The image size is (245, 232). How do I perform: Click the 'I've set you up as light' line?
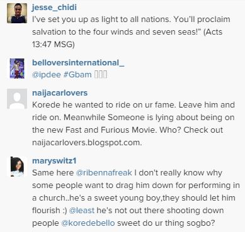pos(131,19)
